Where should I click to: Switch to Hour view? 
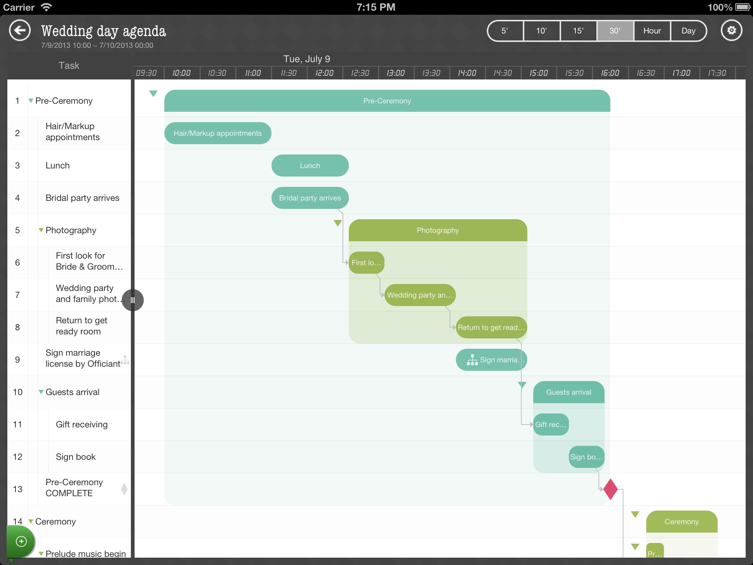click(652, 31)
